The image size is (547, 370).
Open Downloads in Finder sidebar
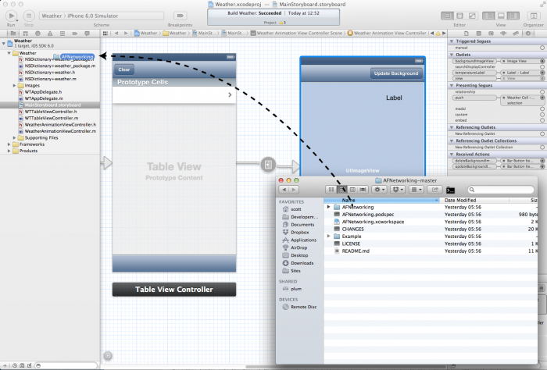[x=302, y=263]
